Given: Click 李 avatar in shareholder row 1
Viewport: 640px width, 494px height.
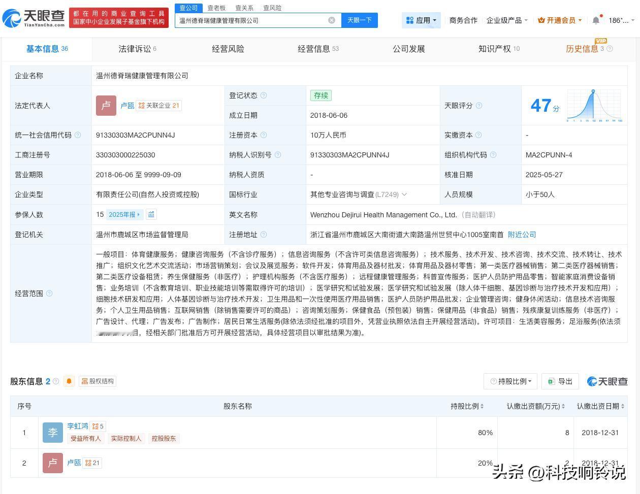Looking at the screenshot, I should [x=53, y=433].
